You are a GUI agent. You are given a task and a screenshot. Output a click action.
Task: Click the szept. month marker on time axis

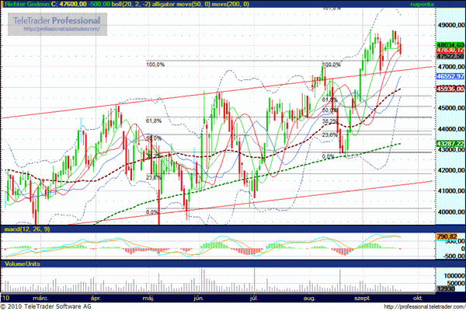tap(360, 297)
